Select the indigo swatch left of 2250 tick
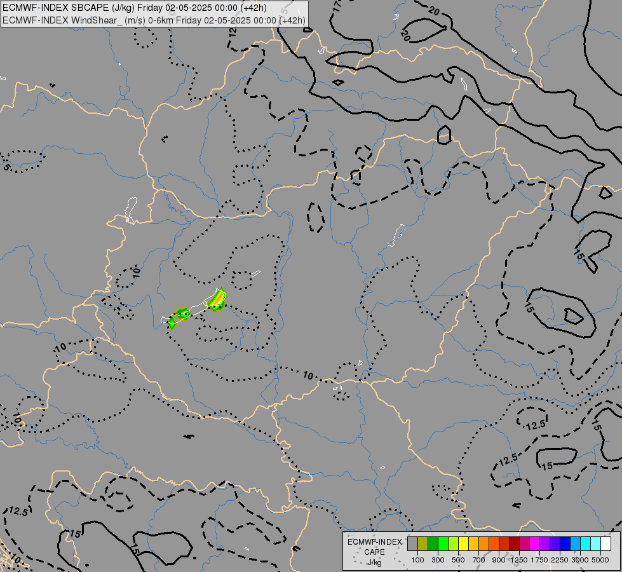Viewport: 622px width, 572px height. [x=555, y=543]
